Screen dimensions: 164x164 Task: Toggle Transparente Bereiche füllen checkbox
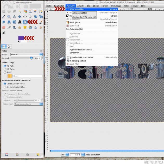pyautogui.click(x=5, y=94)
